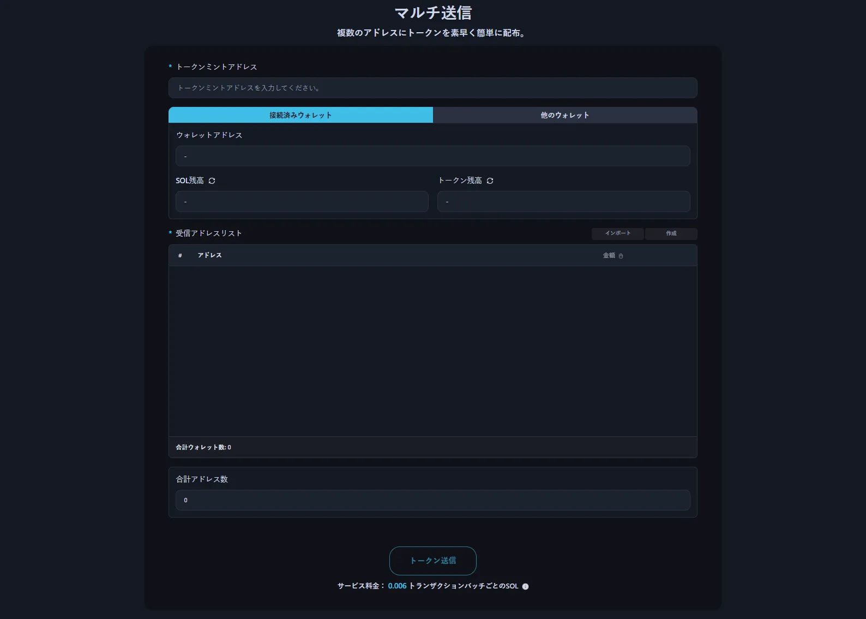
Task: Click the SOL残高 value field
Action: click(302, 202)
